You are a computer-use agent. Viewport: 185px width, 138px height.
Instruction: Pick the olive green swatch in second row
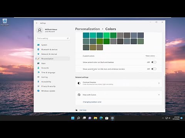(x=100, y=41)
